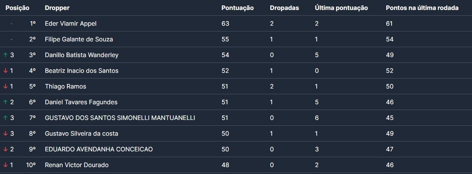
Task: Click red down arrow beside Eduardo Avendanha Conceicao
Action: click(x=5, y=149)
